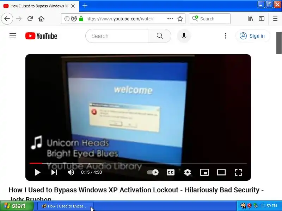Click the network tray icon beside clock

click(256, 206)
